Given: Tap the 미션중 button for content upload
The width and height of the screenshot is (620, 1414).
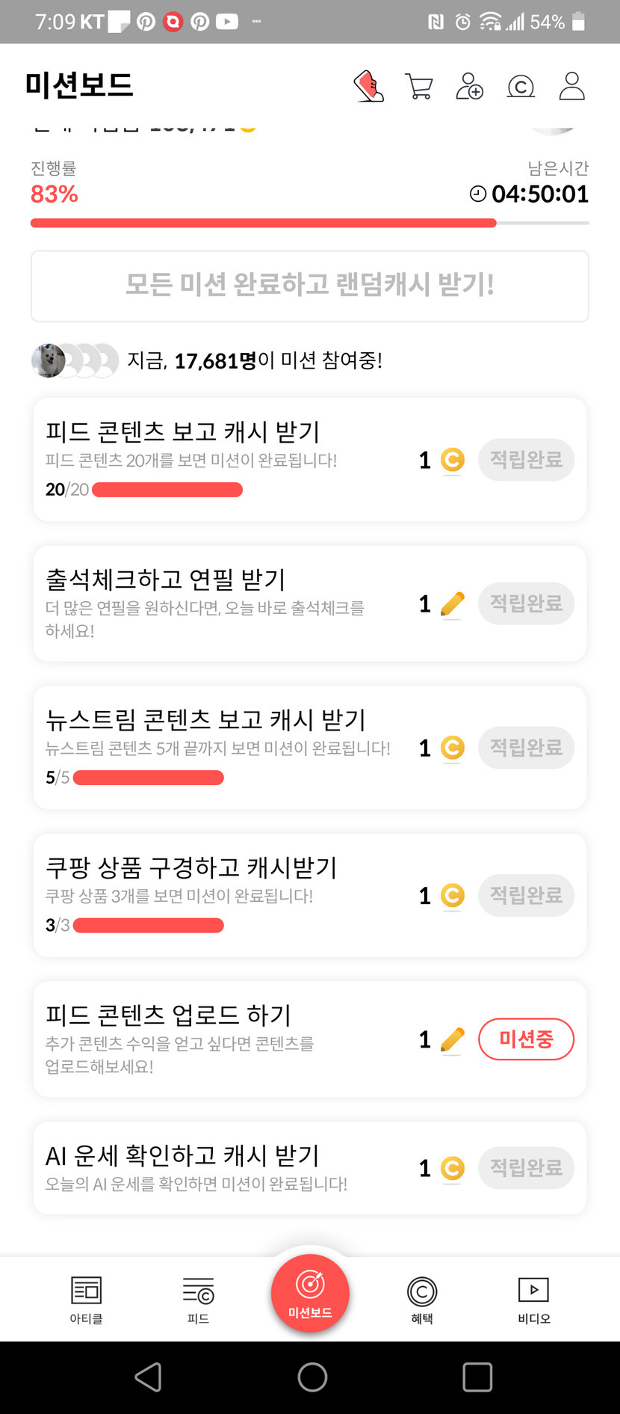Looking at the screenshot, I should coord(526,1039).
